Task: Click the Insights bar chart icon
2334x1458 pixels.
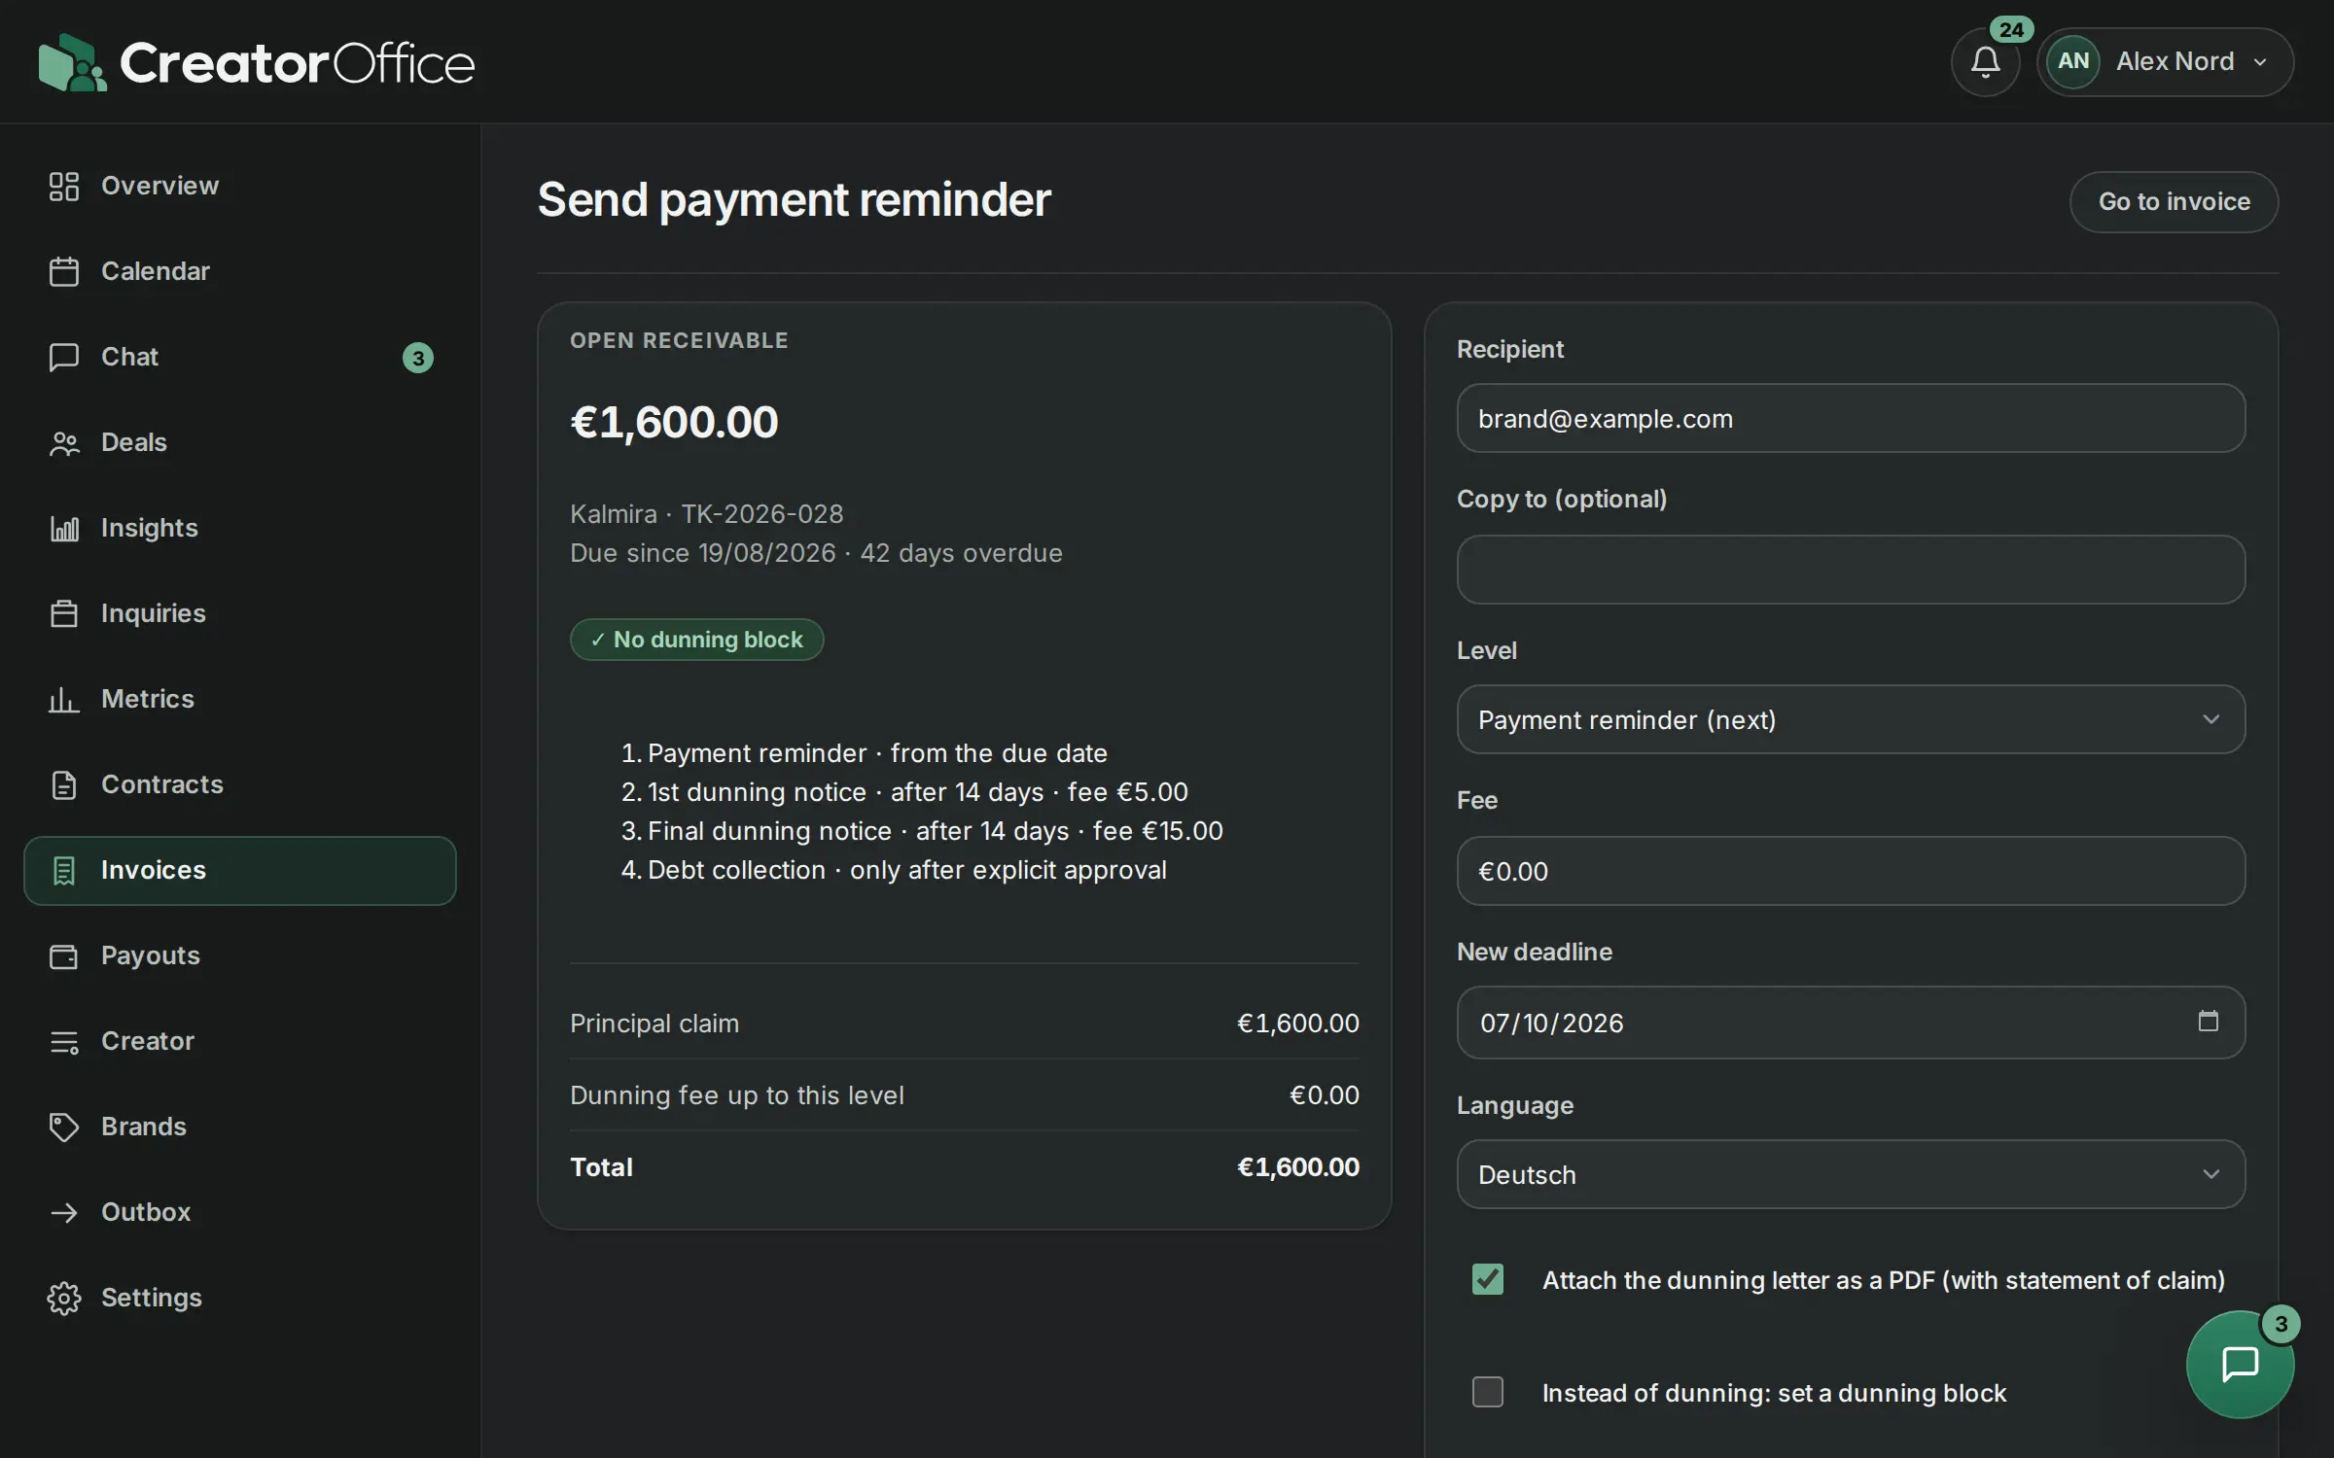Action: click(x=64, y=529)
